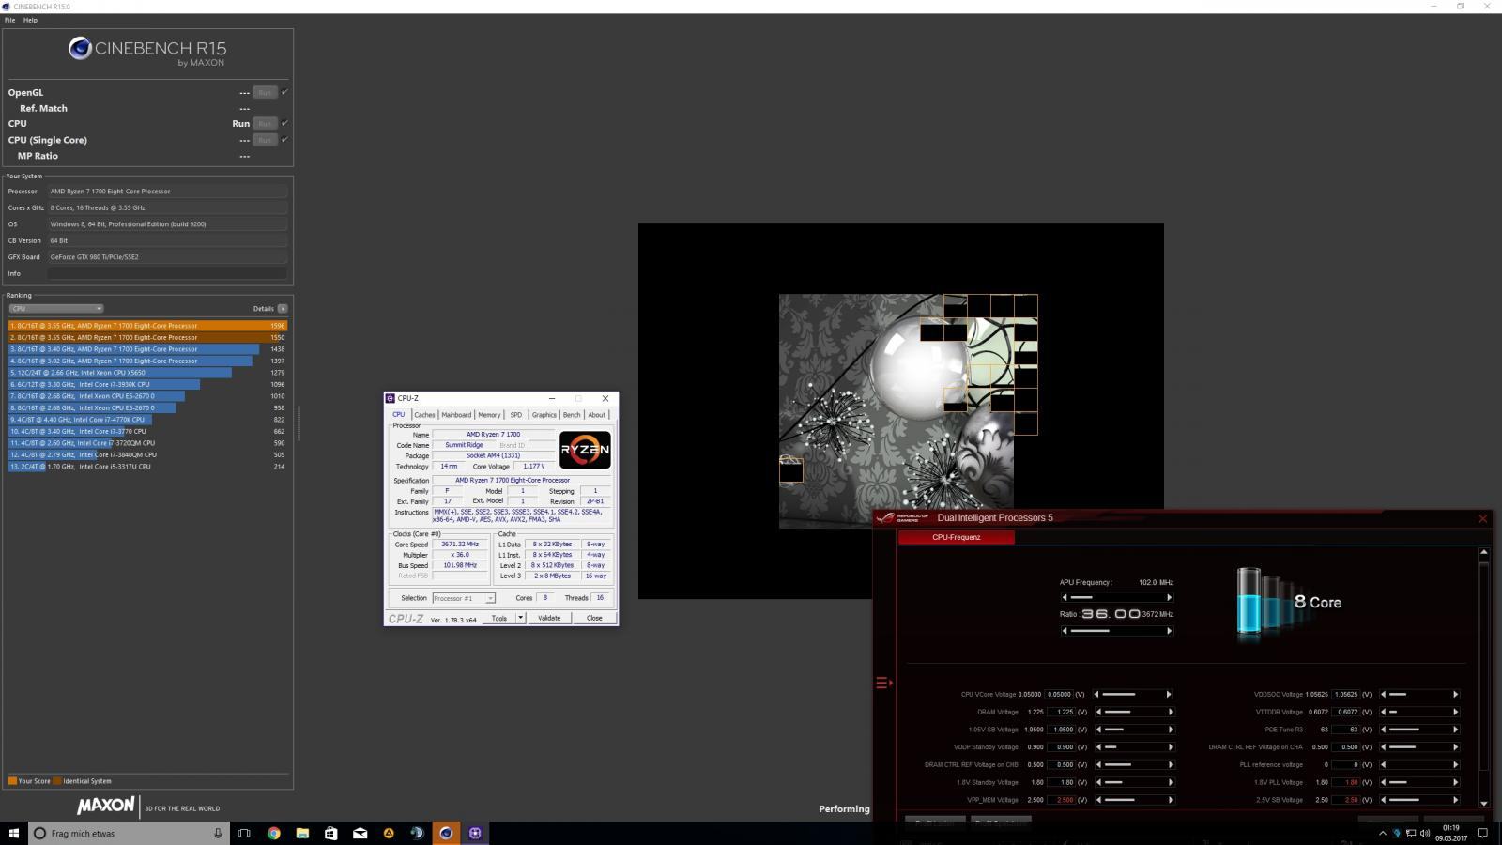Open the Action Center notification icon

1482,833
